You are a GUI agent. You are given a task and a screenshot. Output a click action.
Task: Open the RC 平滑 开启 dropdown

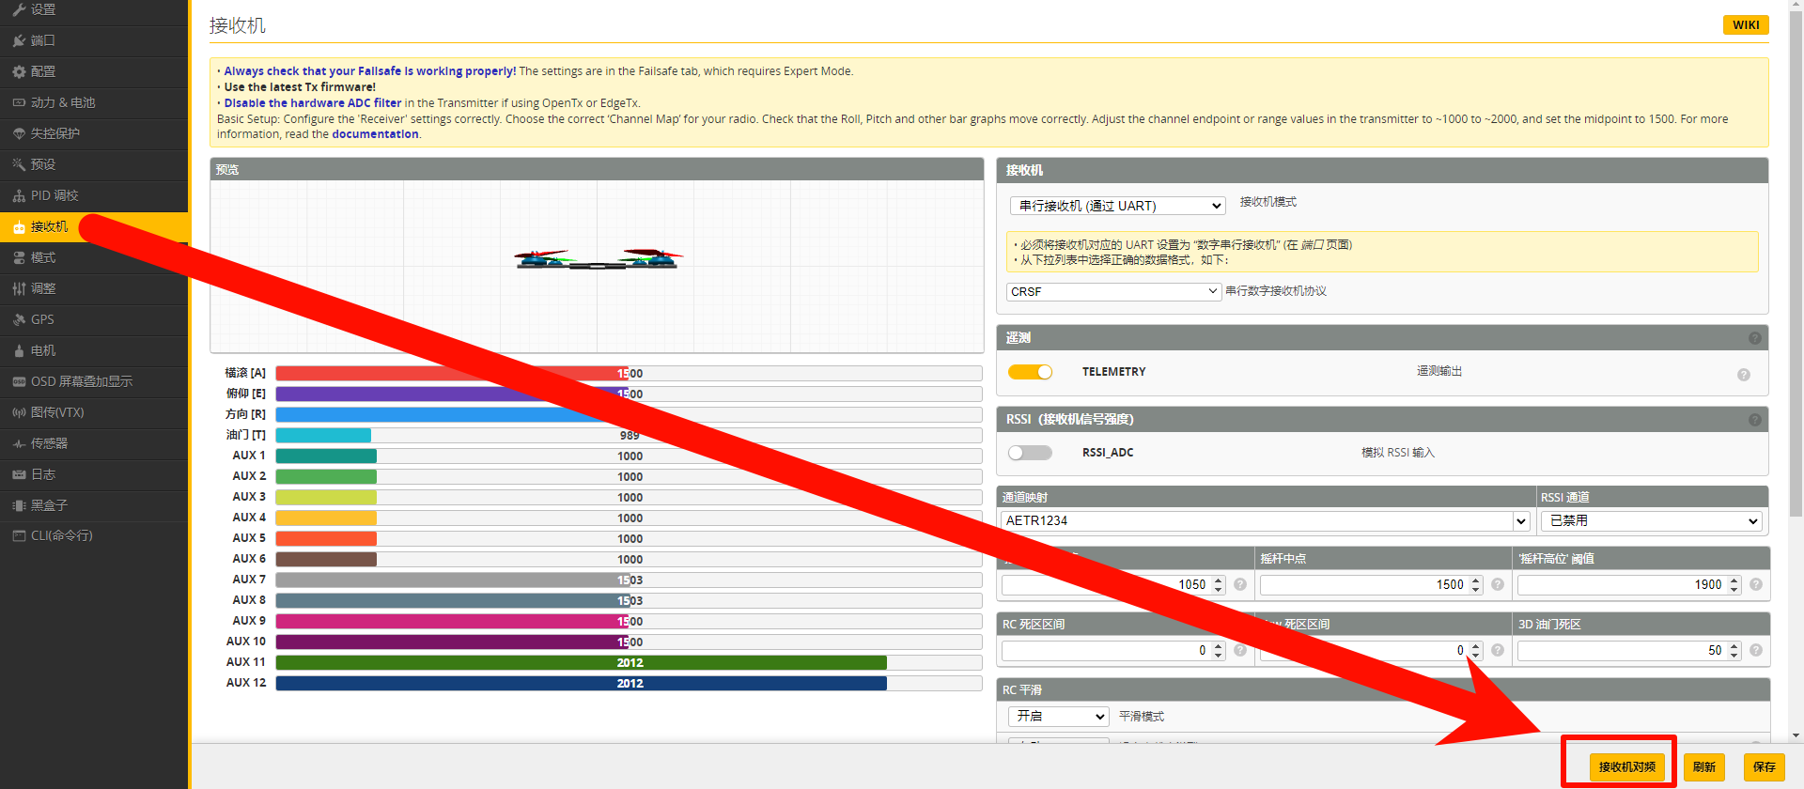1059,717
